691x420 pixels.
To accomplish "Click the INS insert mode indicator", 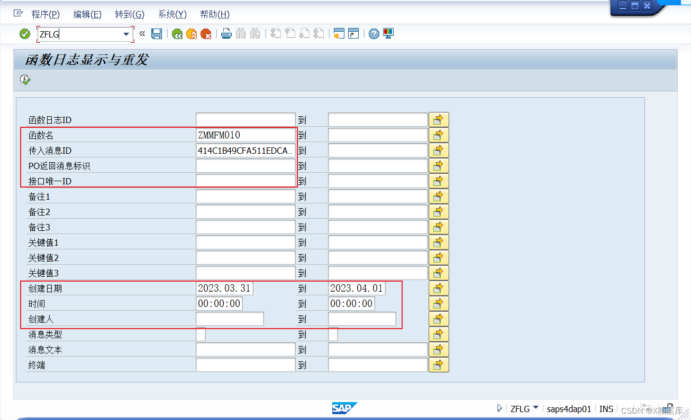I will 606,408.
